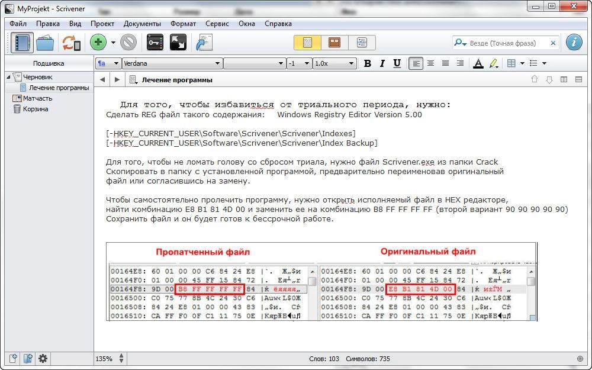This screenshot has height=370, width=592.
Task: Open the dropdown arrow beside Add button
Action: [x=113, y=43]
